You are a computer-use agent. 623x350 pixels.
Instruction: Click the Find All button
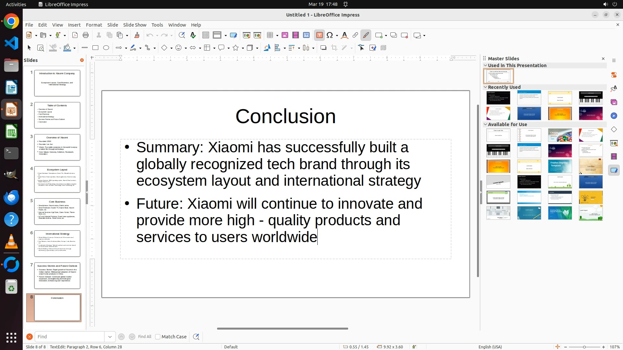point(144,337)
